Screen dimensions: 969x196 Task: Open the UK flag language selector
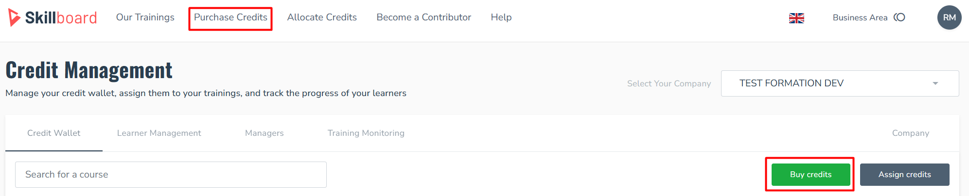pos(796,18)
